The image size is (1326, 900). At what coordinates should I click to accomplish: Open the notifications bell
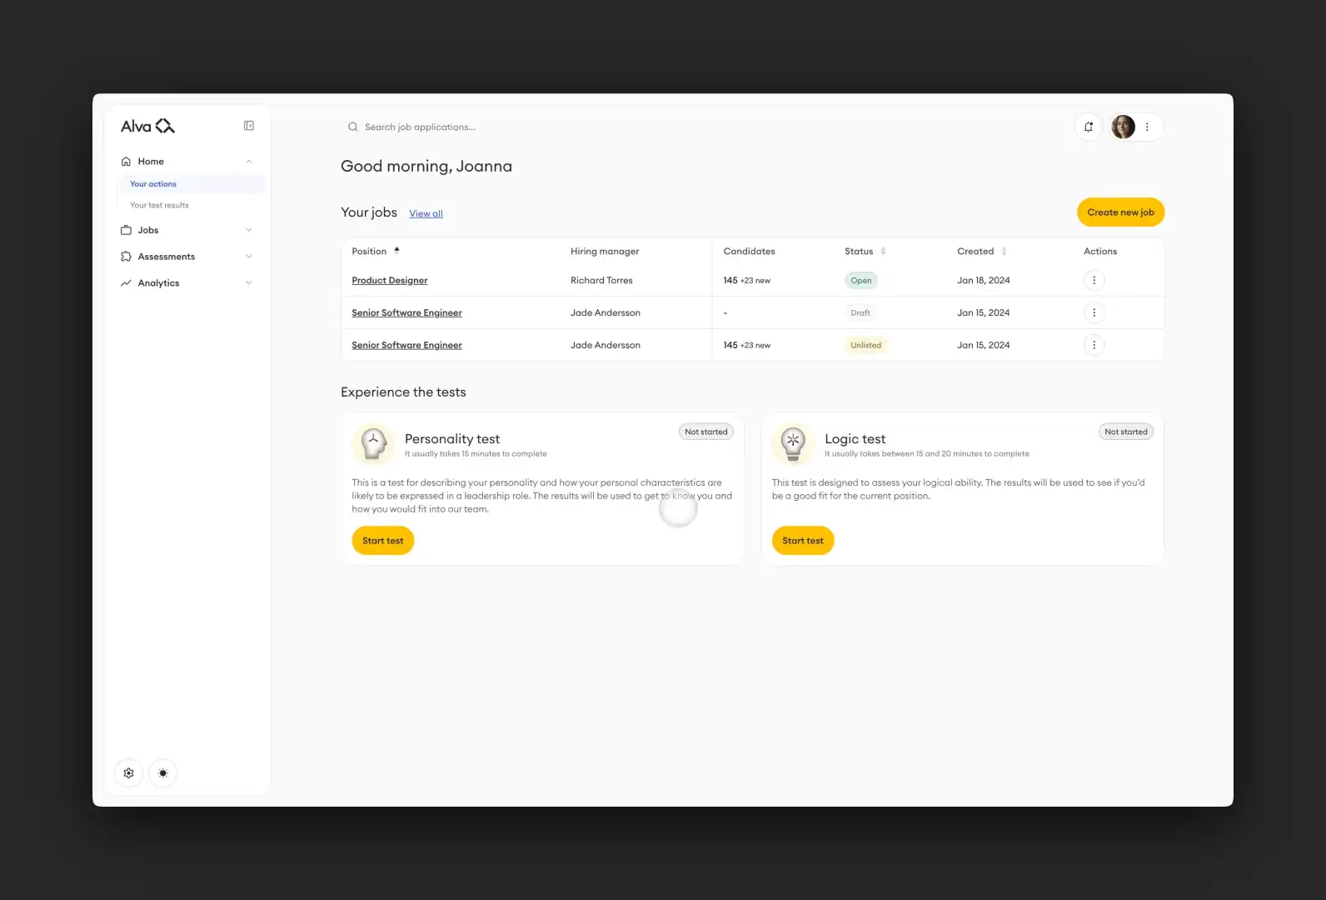coord(1089,127)
